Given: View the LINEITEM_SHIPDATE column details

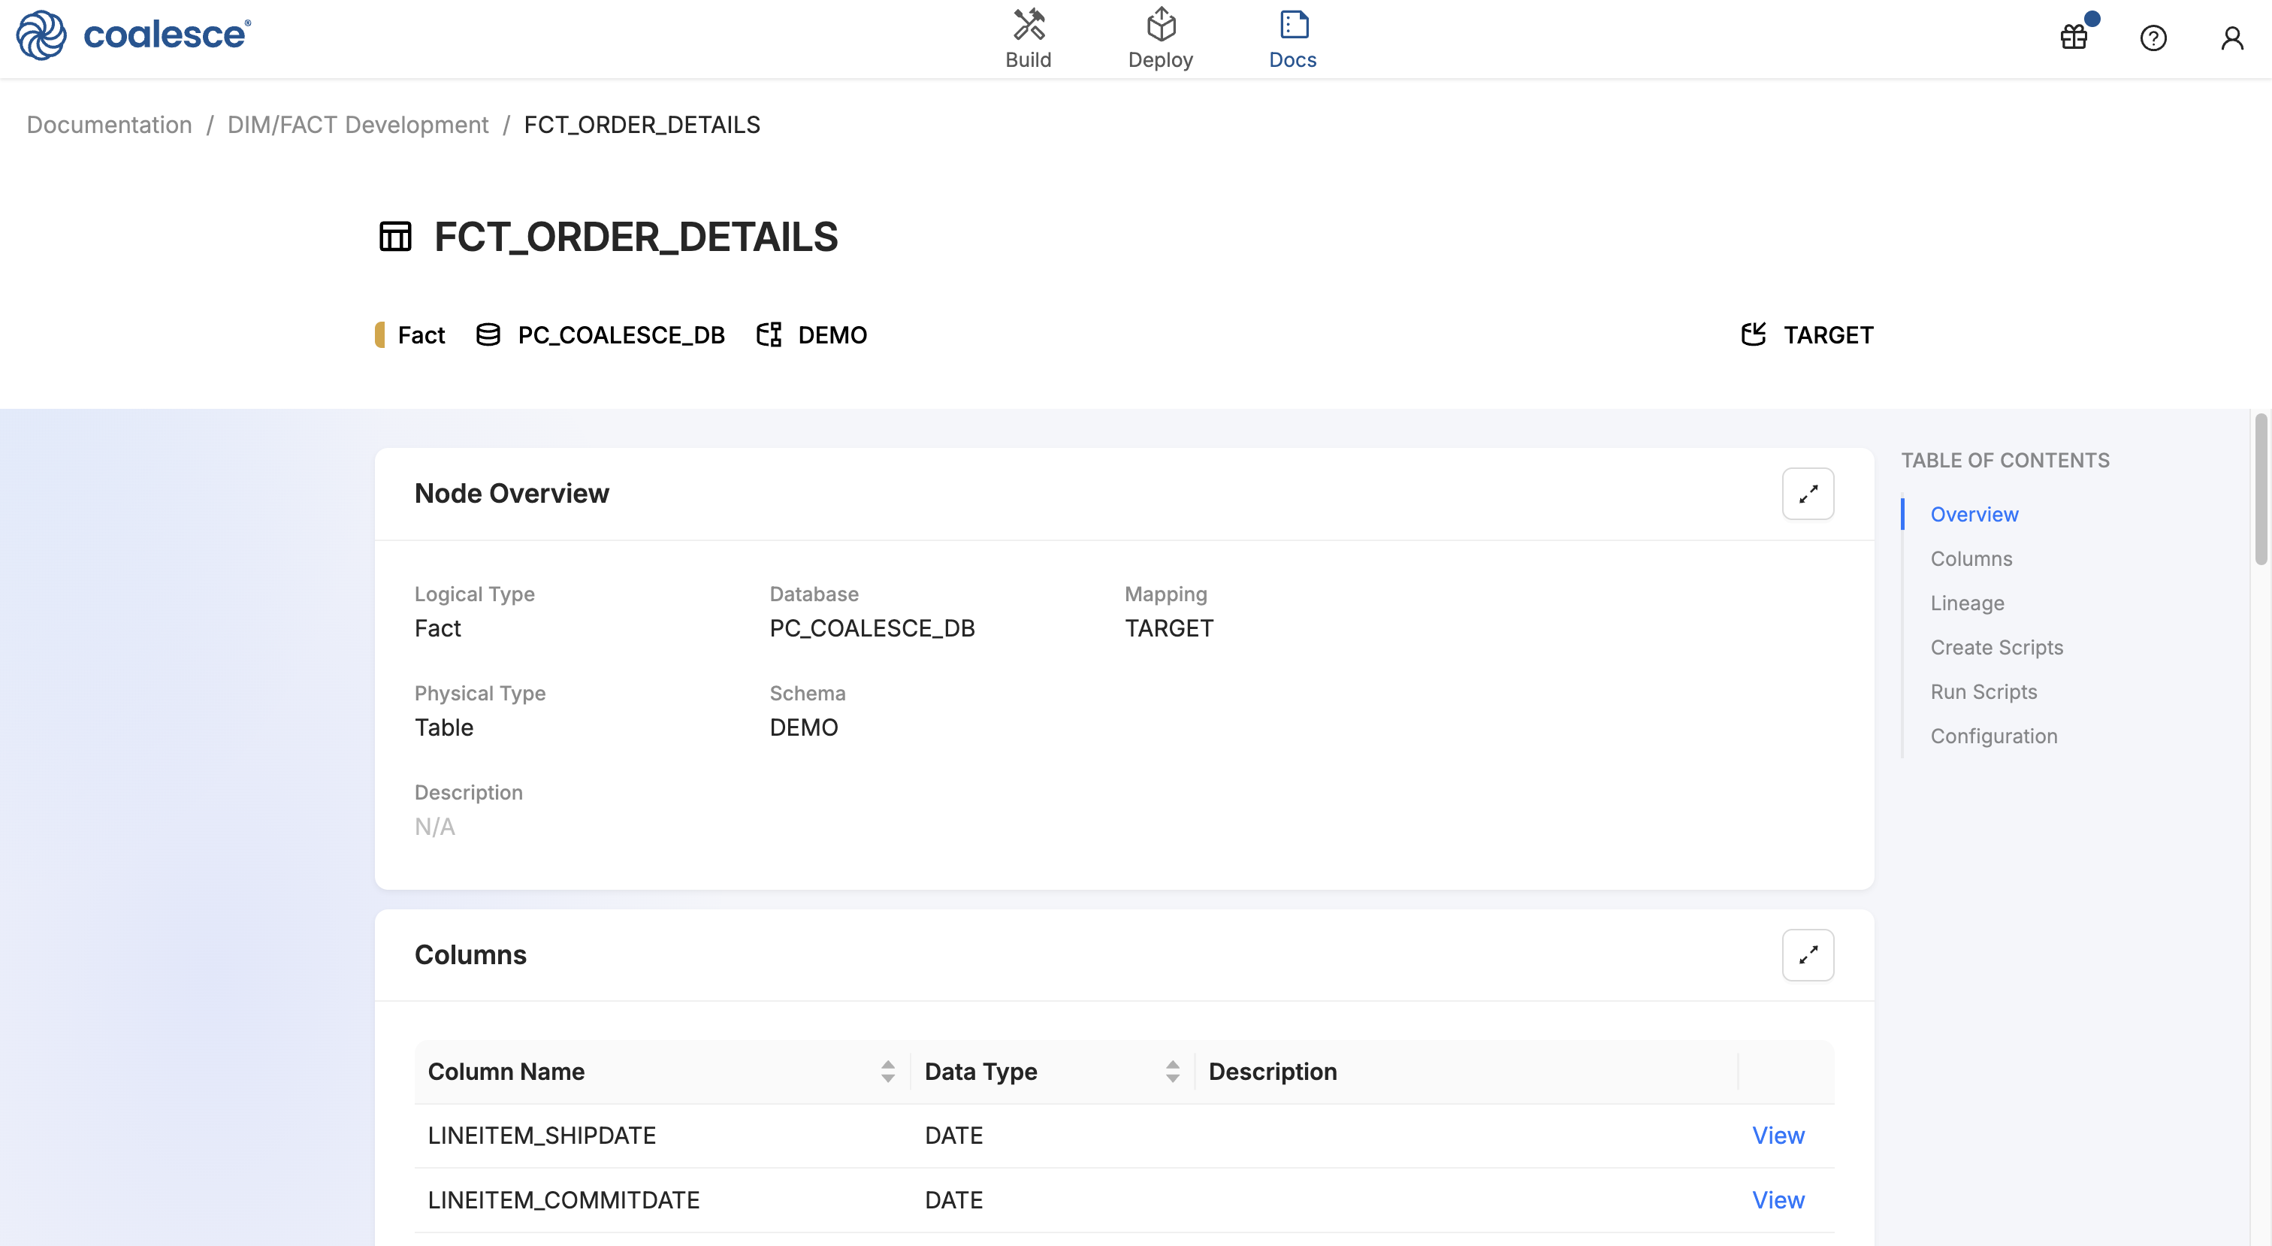Looking at the screenshot, I should 1777,1135.
